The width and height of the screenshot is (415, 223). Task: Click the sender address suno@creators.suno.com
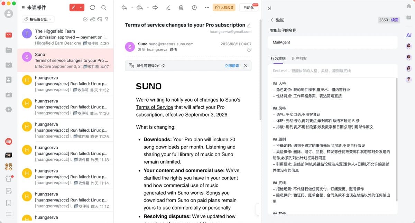[x=171, y=44]
